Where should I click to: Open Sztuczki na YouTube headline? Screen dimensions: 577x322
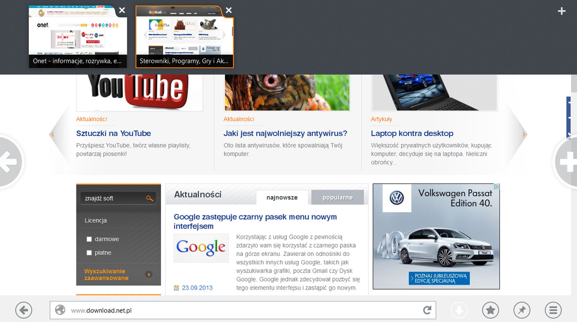[113, 133]
